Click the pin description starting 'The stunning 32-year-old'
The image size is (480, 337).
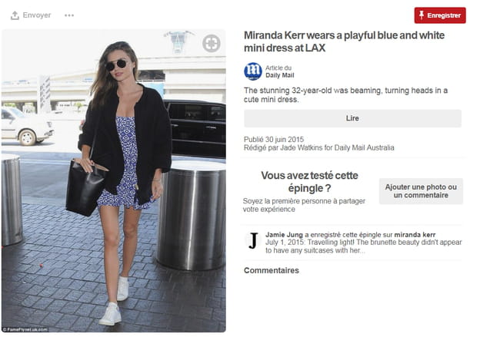point(345,94)
